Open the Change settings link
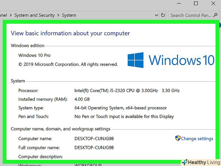The width and height of the screenshot is (221, 166). pyautogui.click(x=197, y=139)
